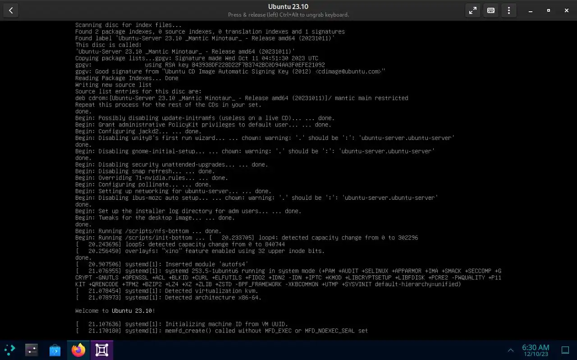Click 'This disc is called:' line

[x=109, y=45]
